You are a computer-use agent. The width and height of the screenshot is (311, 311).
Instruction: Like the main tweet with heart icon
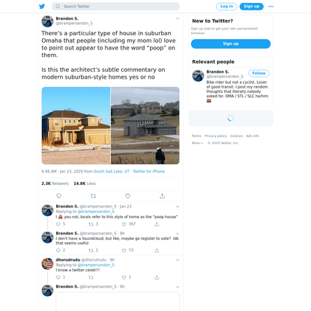coord(127,196)
